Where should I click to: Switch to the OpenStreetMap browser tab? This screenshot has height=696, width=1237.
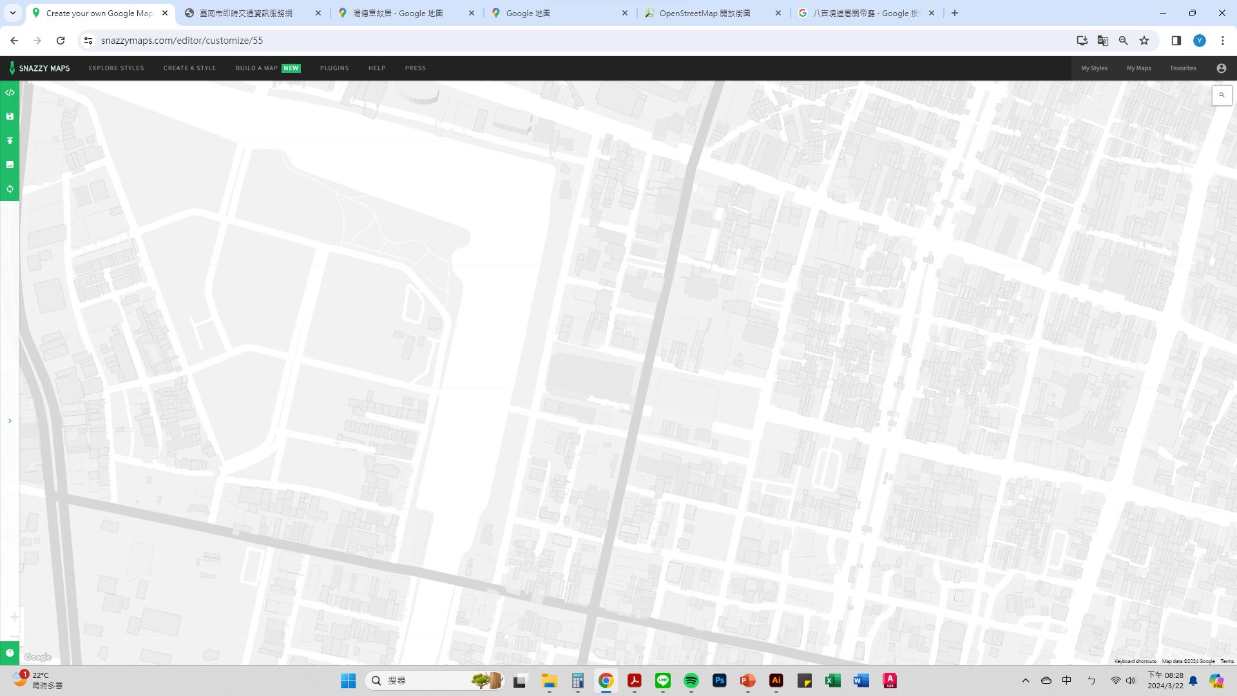[705, 13]
